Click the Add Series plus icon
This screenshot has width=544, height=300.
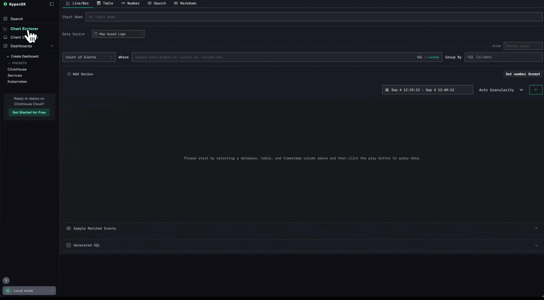69,74
